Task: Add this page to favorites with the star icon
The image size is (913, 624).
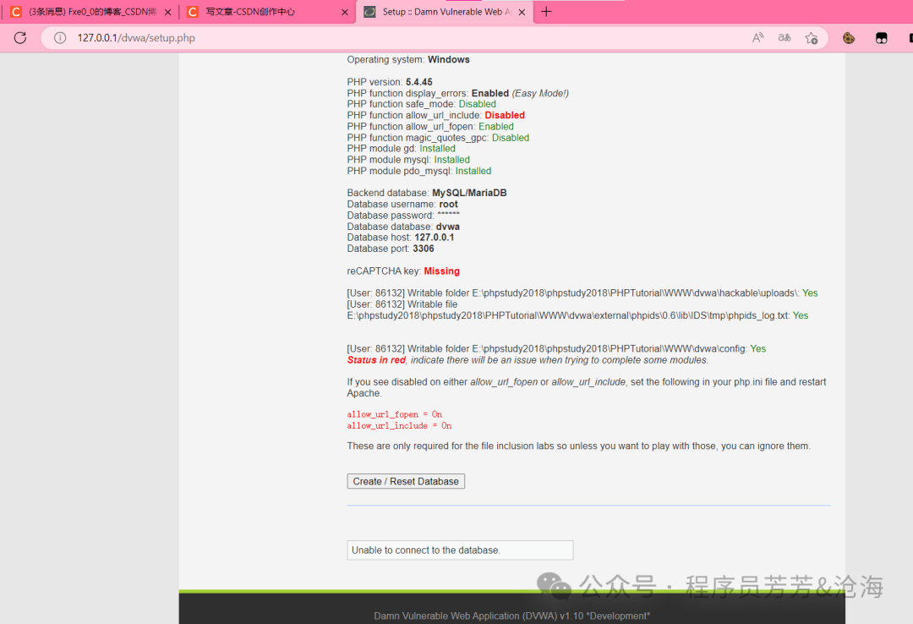Action: [x=811, y=38]
